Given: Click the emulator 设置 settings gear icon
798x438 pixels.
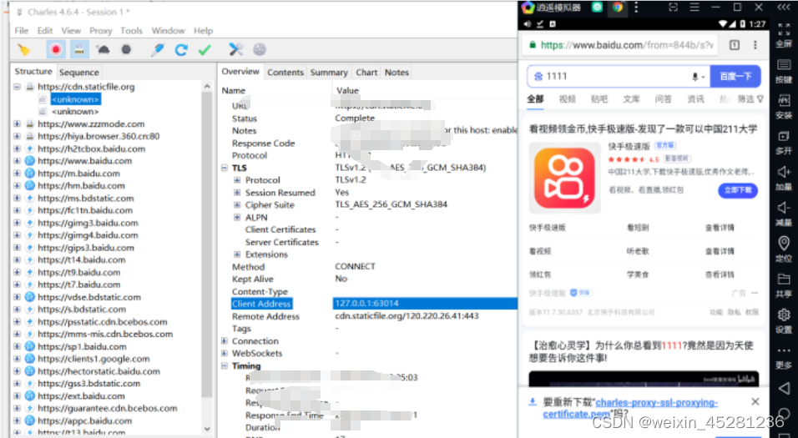Looking at the screenshot, I should (x=784, y=315).
